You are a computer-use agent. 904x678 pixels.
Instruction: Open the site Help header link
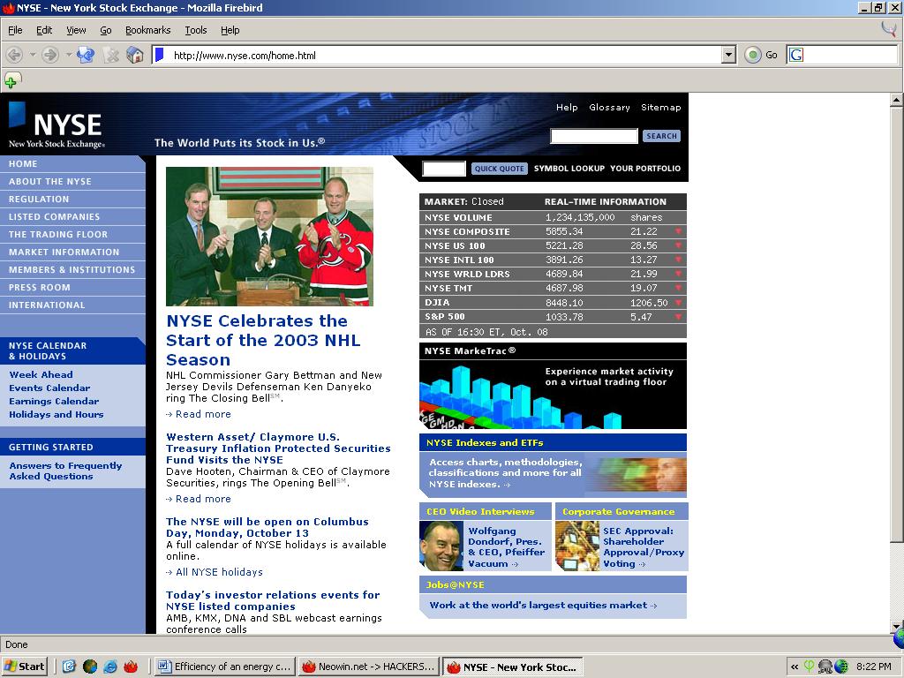pos(567,107)
